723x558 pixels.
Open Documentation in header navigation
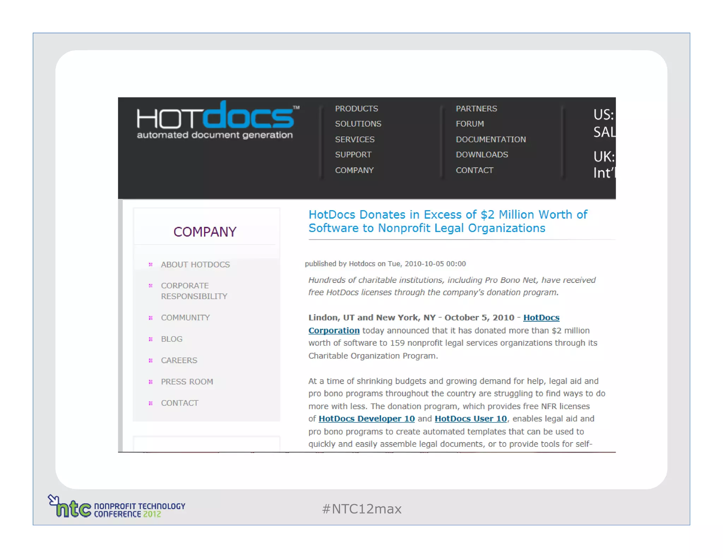490,139
